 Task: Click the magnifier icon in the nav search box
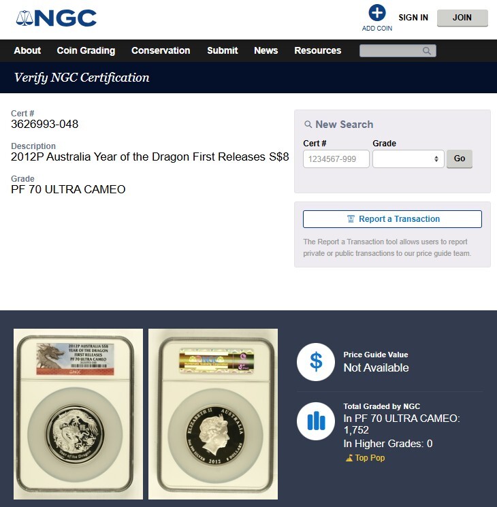pyautogui.click(x=427, y=51)
